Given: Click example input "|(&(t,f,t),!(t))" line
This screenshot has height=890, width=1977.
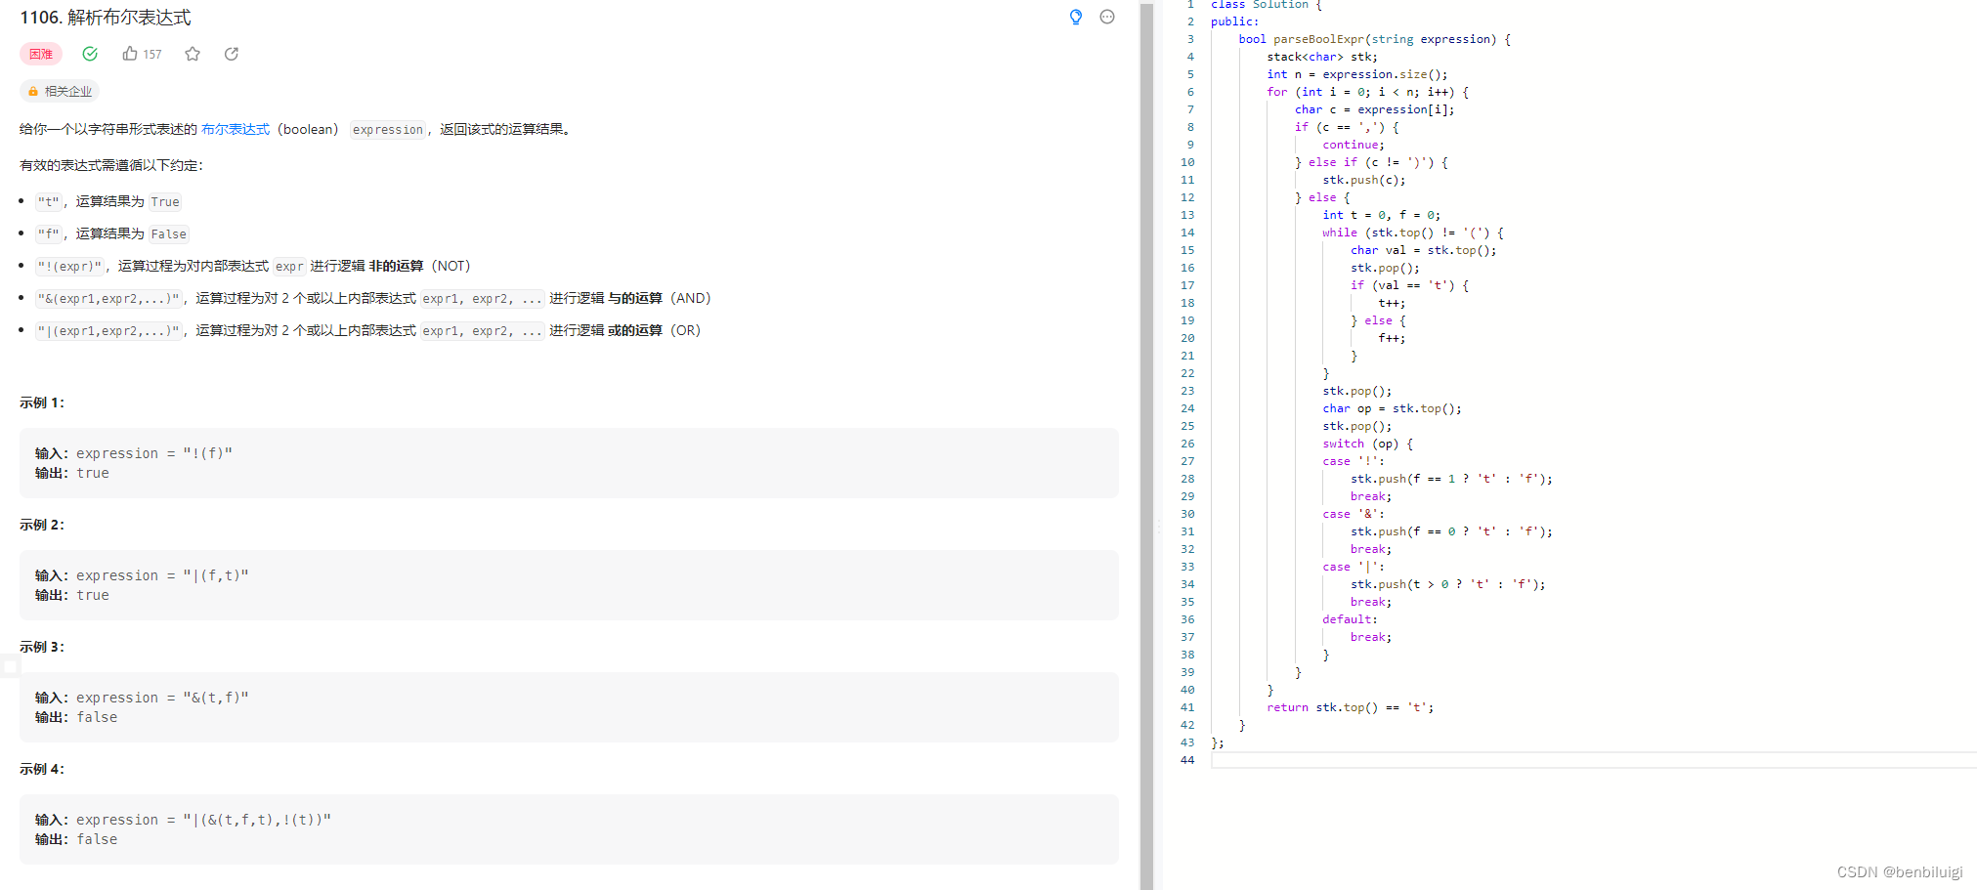Looking at the screenshot, I should [183, 820].
